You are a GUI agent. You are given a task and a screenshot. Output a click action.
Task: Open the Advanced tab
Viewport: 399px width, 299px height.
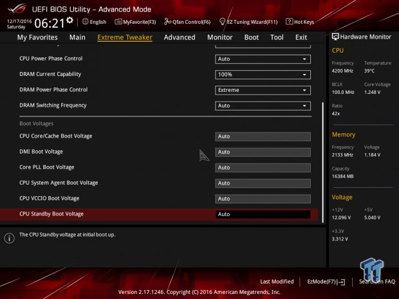point(180,37)
